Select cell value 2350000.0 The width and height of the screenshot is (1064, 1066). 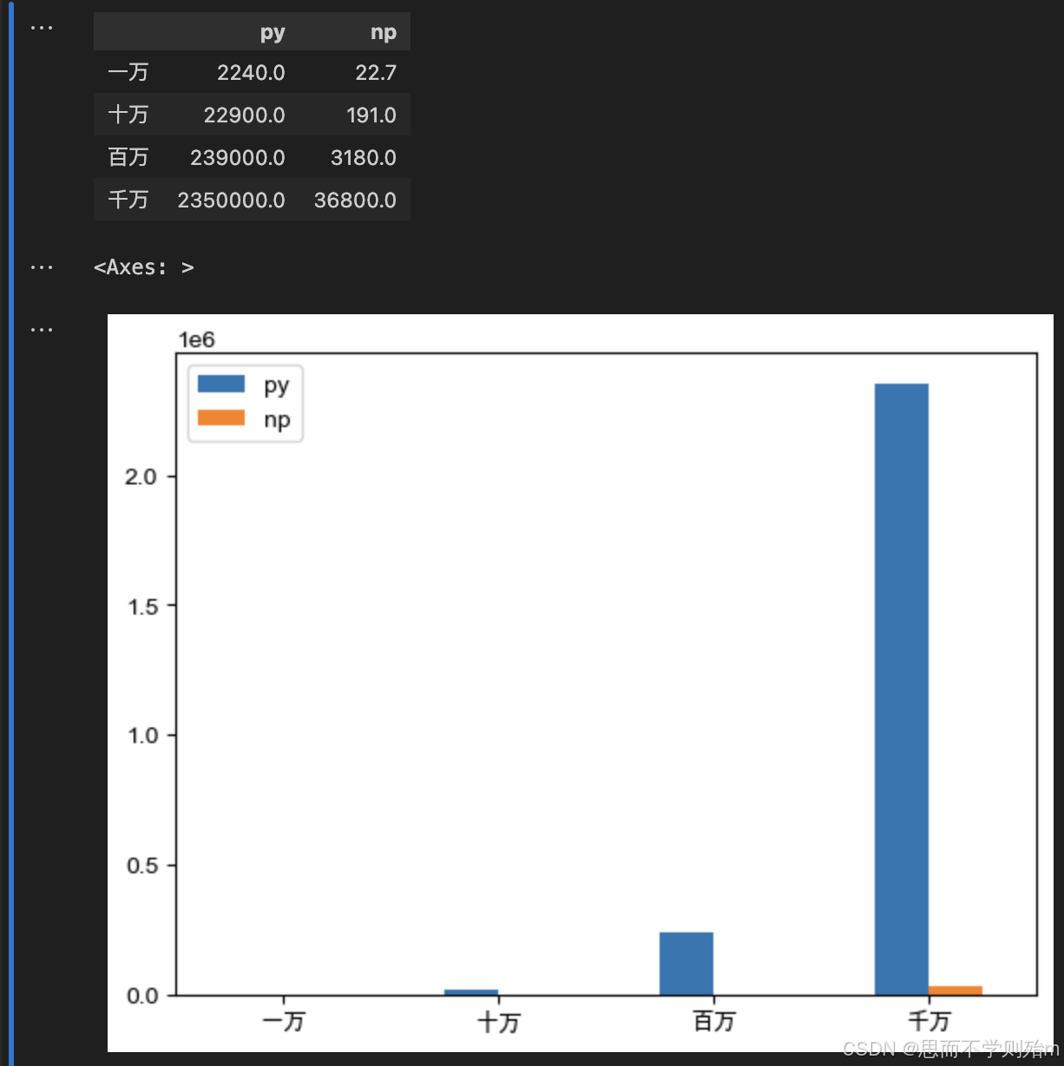tap(232, 201)
